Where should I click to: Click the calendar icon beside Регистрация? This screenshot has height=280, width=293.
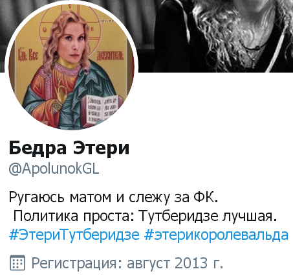[x=17, y=262]
